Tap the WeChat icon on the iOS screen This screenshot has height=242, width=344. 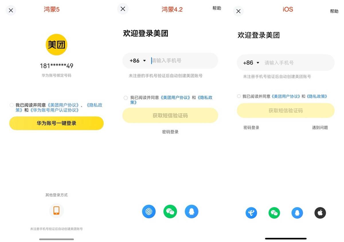[274, 213]
